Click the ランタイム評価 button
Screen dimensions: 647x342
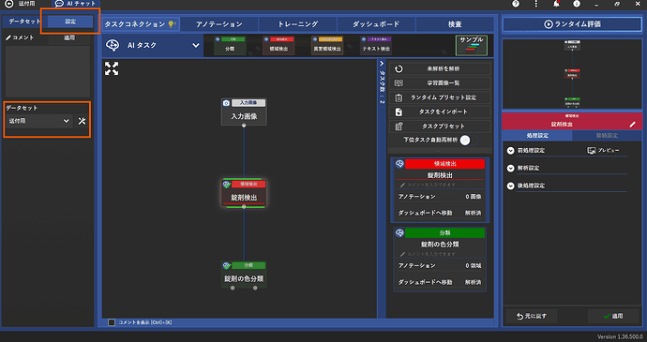(x=572, y=24)
